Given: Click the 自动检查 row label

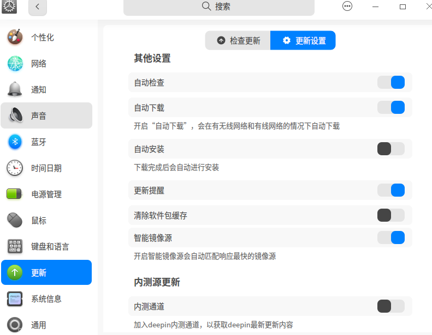Looking at the screenshot, I should click(x=149, y=83).
